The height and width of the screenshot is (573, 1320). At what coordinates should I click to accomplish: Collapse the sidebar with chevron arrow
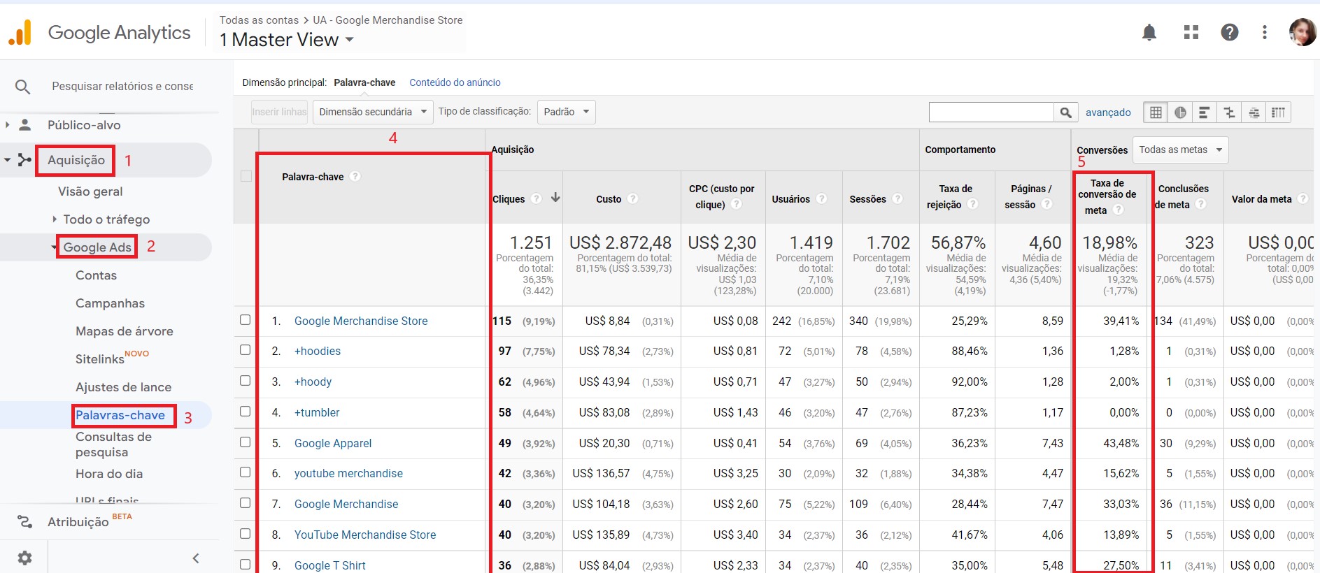pyautogui.click(x=196, y=558)
